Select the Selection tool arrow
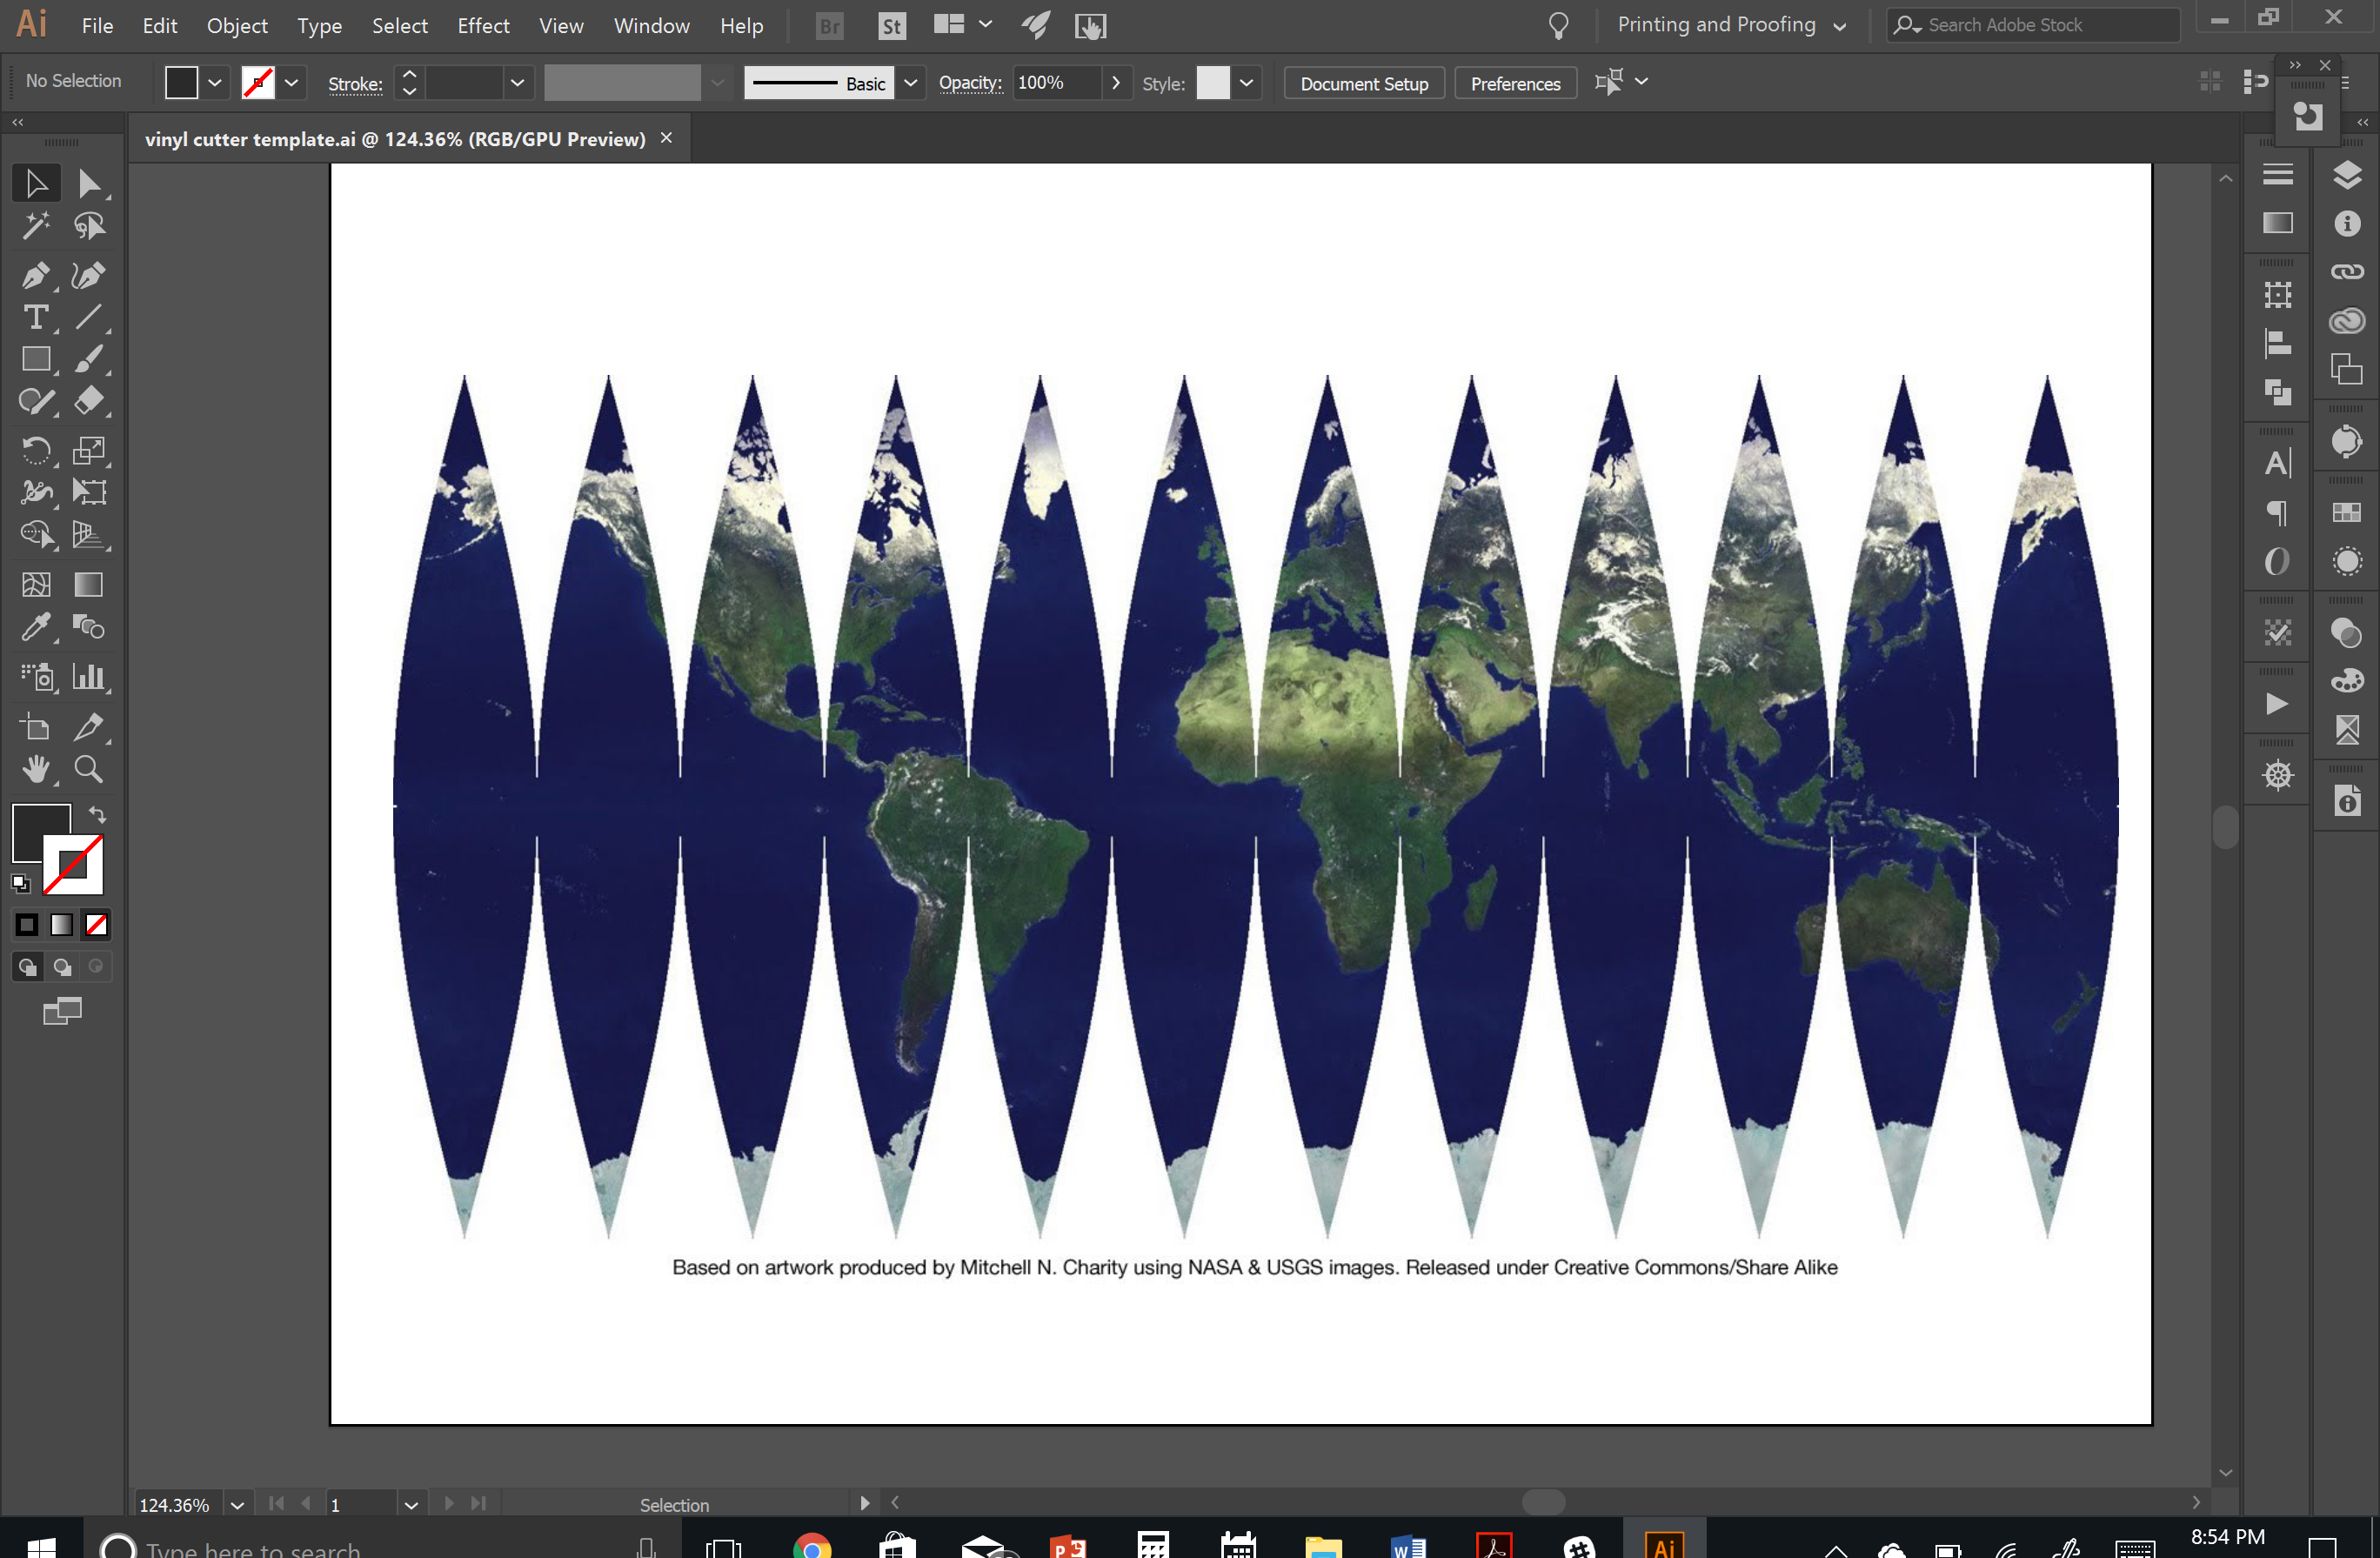2380x1558 pixels. coord(36,184)
